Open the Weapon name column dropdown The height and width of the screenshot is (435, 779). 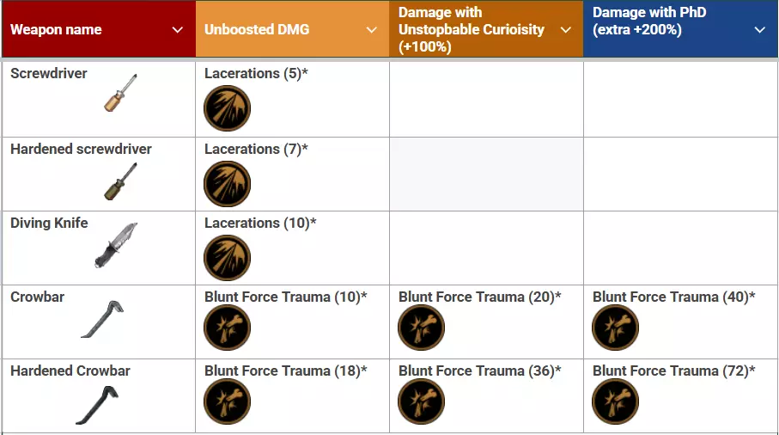coord(178,30)
